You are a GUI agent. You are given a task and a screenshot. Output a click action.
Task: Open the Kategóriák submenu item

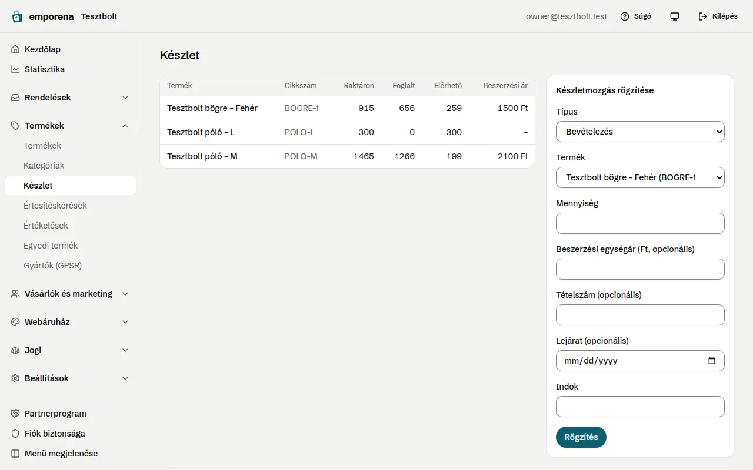[x=70, y=166]
